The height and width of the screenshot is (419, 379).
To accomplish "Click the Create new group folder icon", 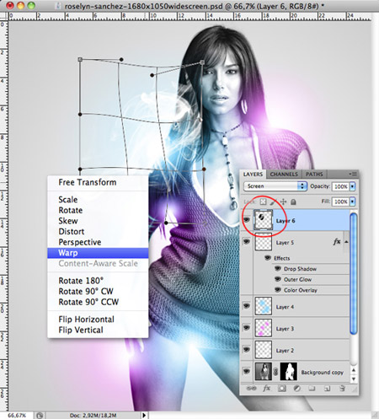I will point(312,389).
